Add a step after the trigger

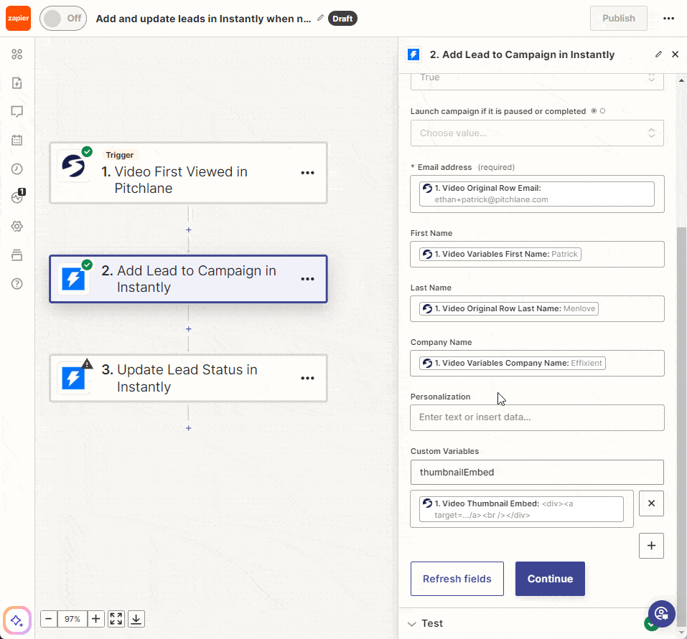(188, 229)
